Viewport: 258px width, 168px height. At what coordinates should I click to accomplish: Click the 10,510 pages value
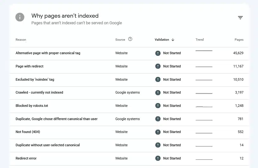238,79
